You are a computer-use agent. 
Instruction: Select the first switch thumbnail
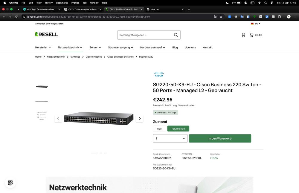[x=42, y=87]
